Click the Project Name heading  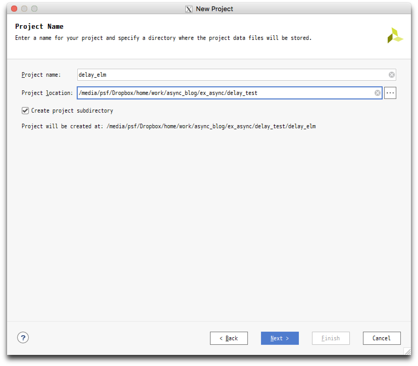click(39, 27)
